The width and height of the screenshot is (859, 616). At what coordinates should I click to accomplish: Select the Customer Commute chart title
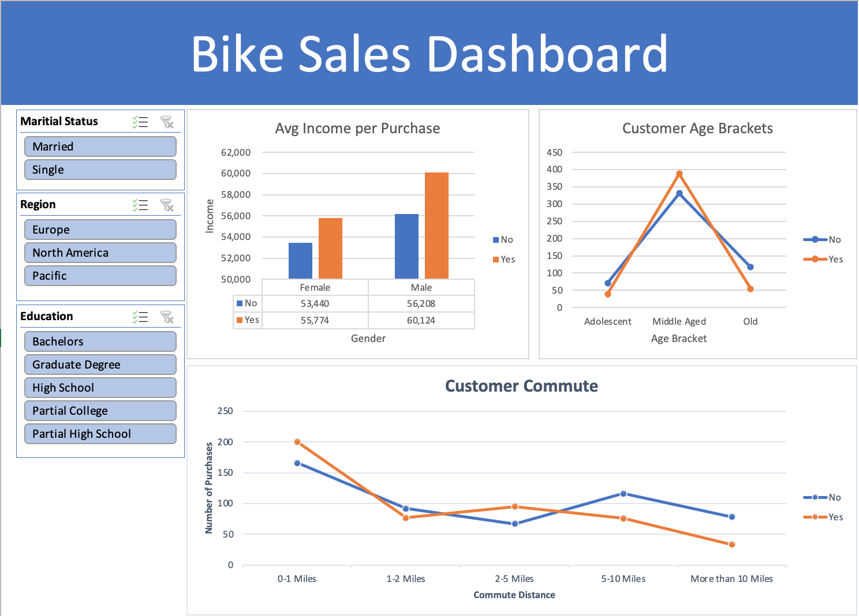(x=521, y=386)
